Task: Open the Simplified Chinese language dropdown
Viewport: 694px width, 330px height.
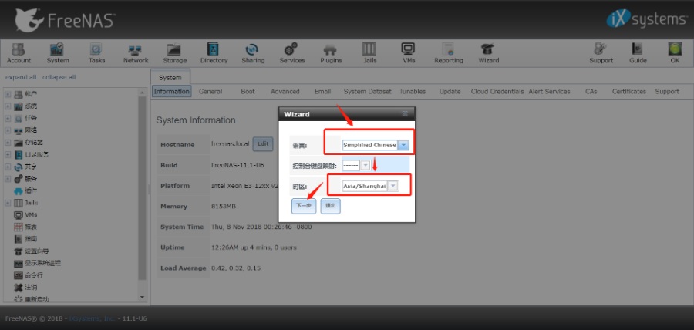Action: [403, 145]
